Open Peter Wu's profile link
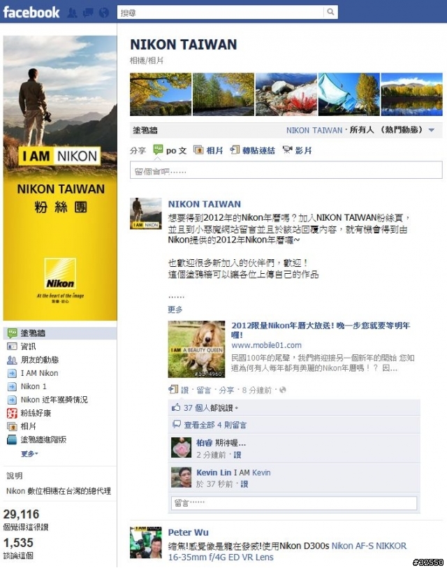The height and width of the screenshot is (568, 447). click(188, 532)
